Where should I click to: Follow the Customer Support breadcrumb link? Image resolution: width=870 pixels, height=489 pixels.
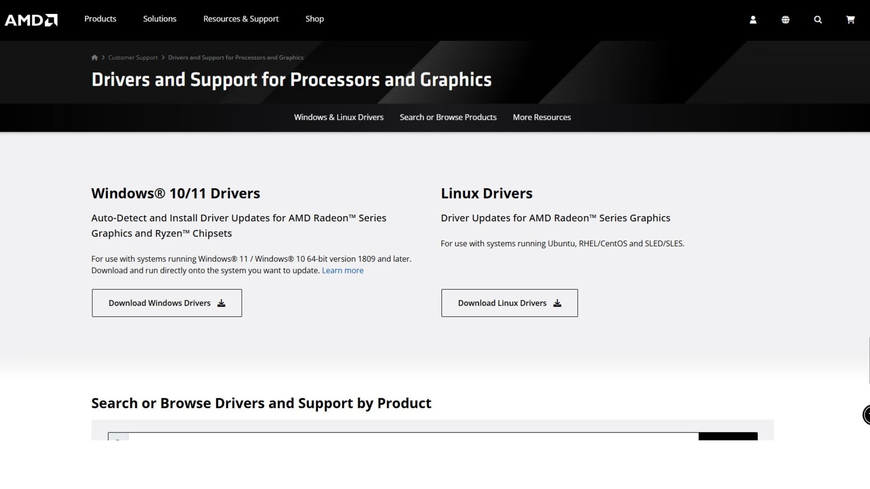pyautogui.click(x=133, y=57)
